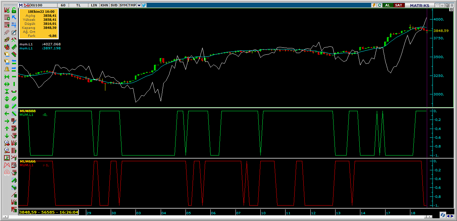Toggle LIN linear scale button
Image resolution: width=457 pixels, height=221 pixels.
coord(94,5)
